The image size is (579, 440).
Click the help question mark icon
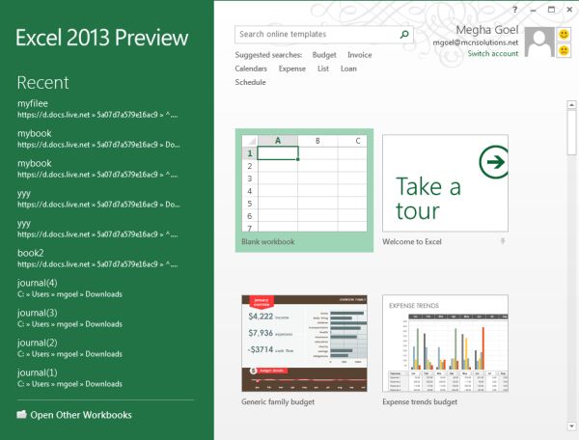(x=515, y=10)
